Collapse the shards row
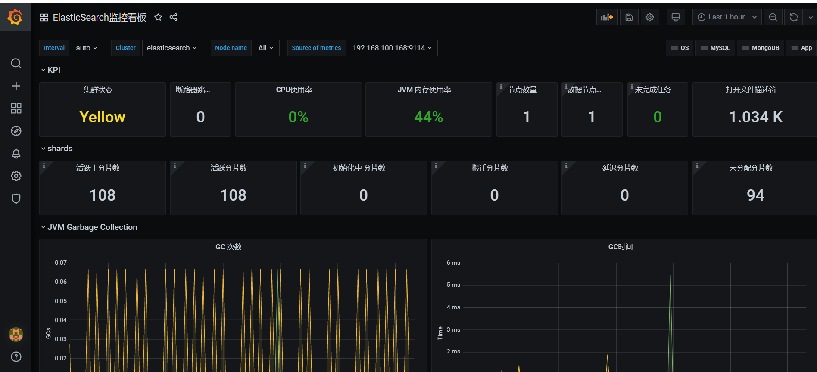The height and width of the screenshot is (372, 817). [56, 149]
